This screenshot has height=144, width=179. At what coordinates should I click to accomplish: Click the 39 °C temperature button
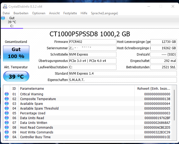pyautogui.click(x=16, y=76)
